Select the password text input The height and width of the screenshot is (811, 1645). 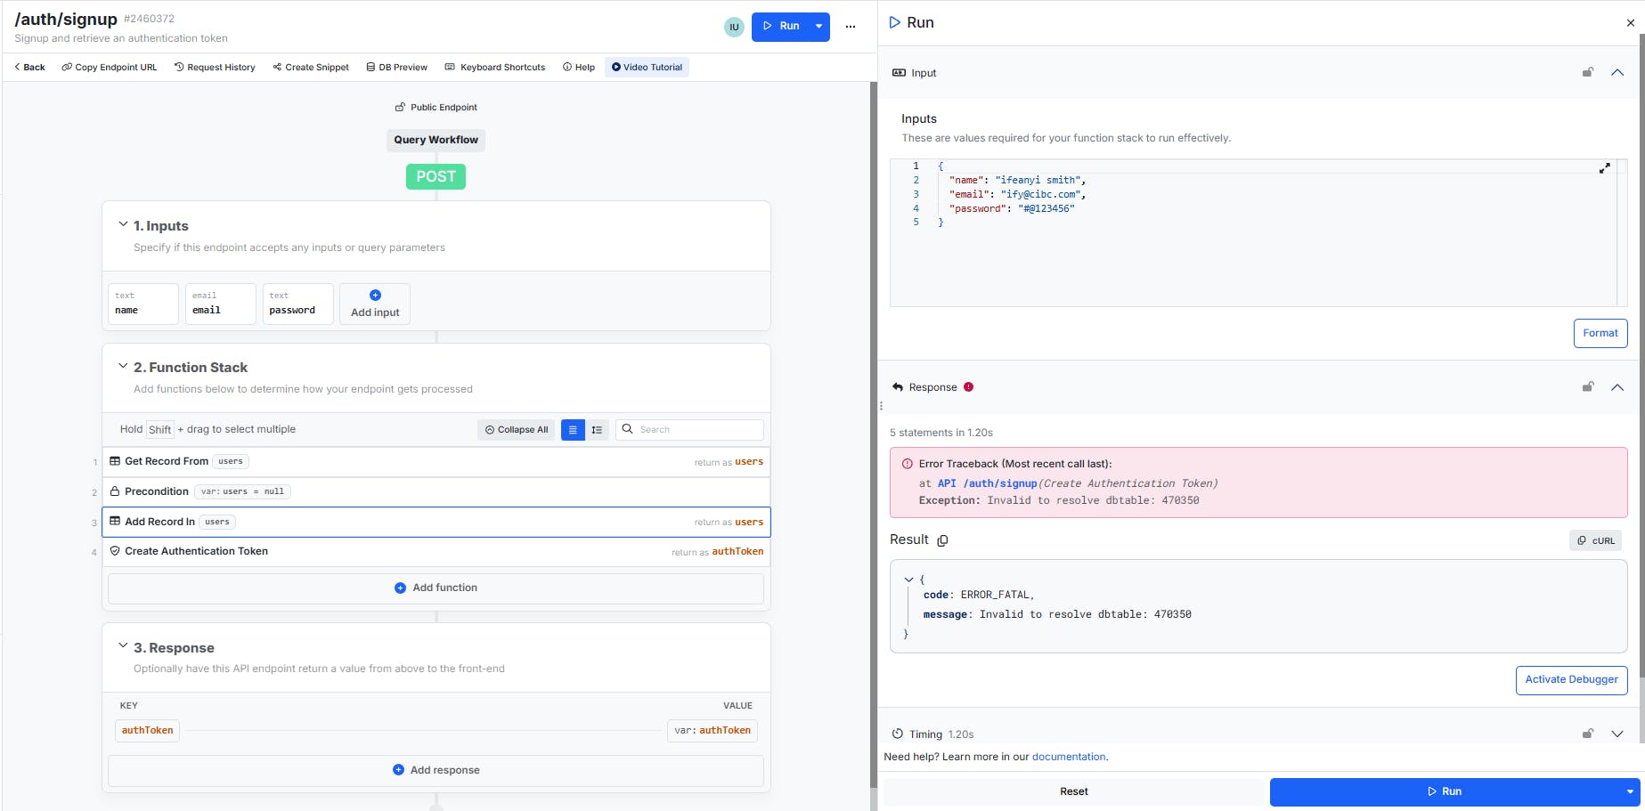(297, 304)
